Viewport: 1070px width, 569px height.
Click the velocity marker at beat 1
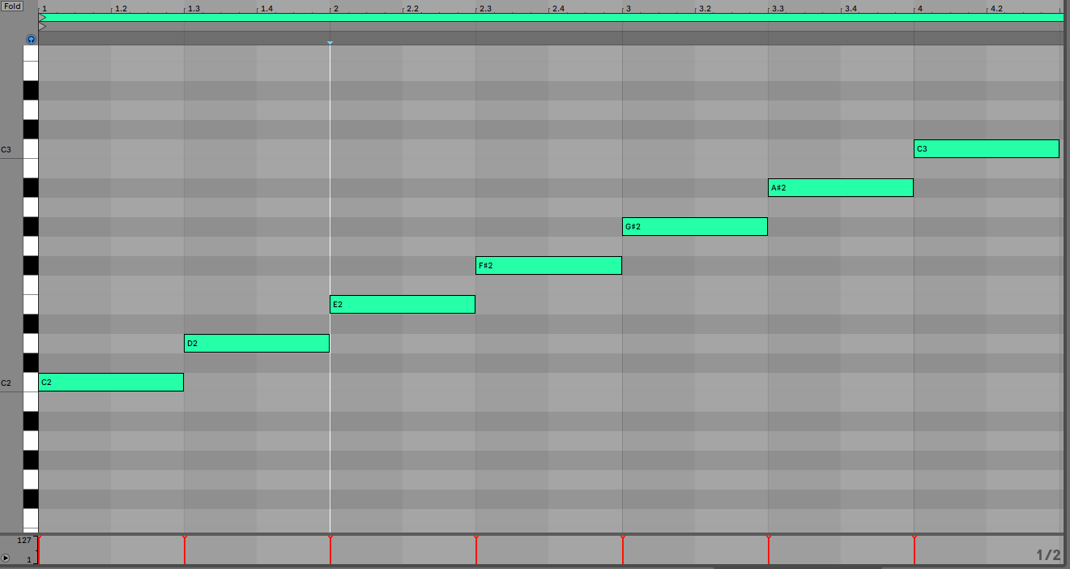pyautogui.click(x=39, y=550)
